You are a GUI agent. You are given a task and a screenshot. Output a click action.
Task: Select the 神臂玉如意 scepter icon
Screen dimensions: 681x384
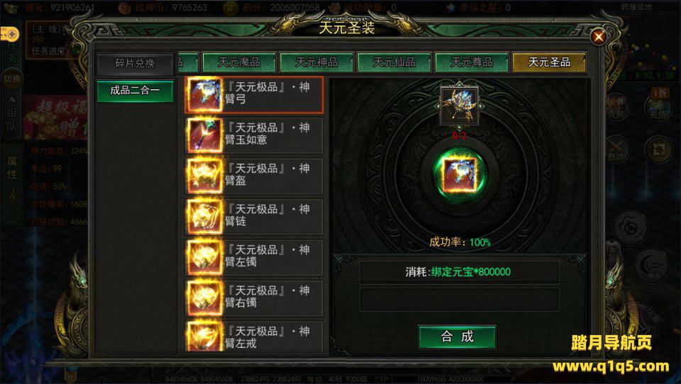[204, 135]
